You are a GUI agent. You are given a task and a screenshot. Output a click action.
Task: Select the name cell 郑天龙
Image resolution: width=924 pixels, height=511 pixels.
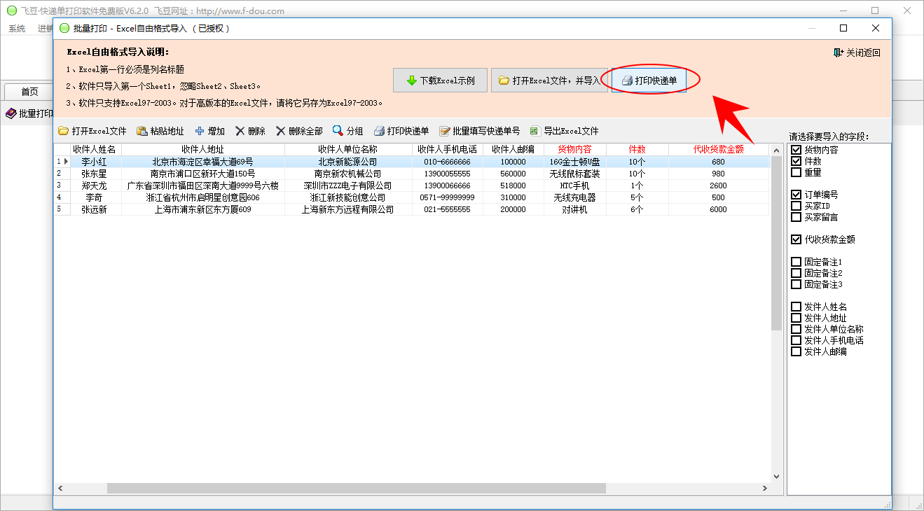(95, 185)
